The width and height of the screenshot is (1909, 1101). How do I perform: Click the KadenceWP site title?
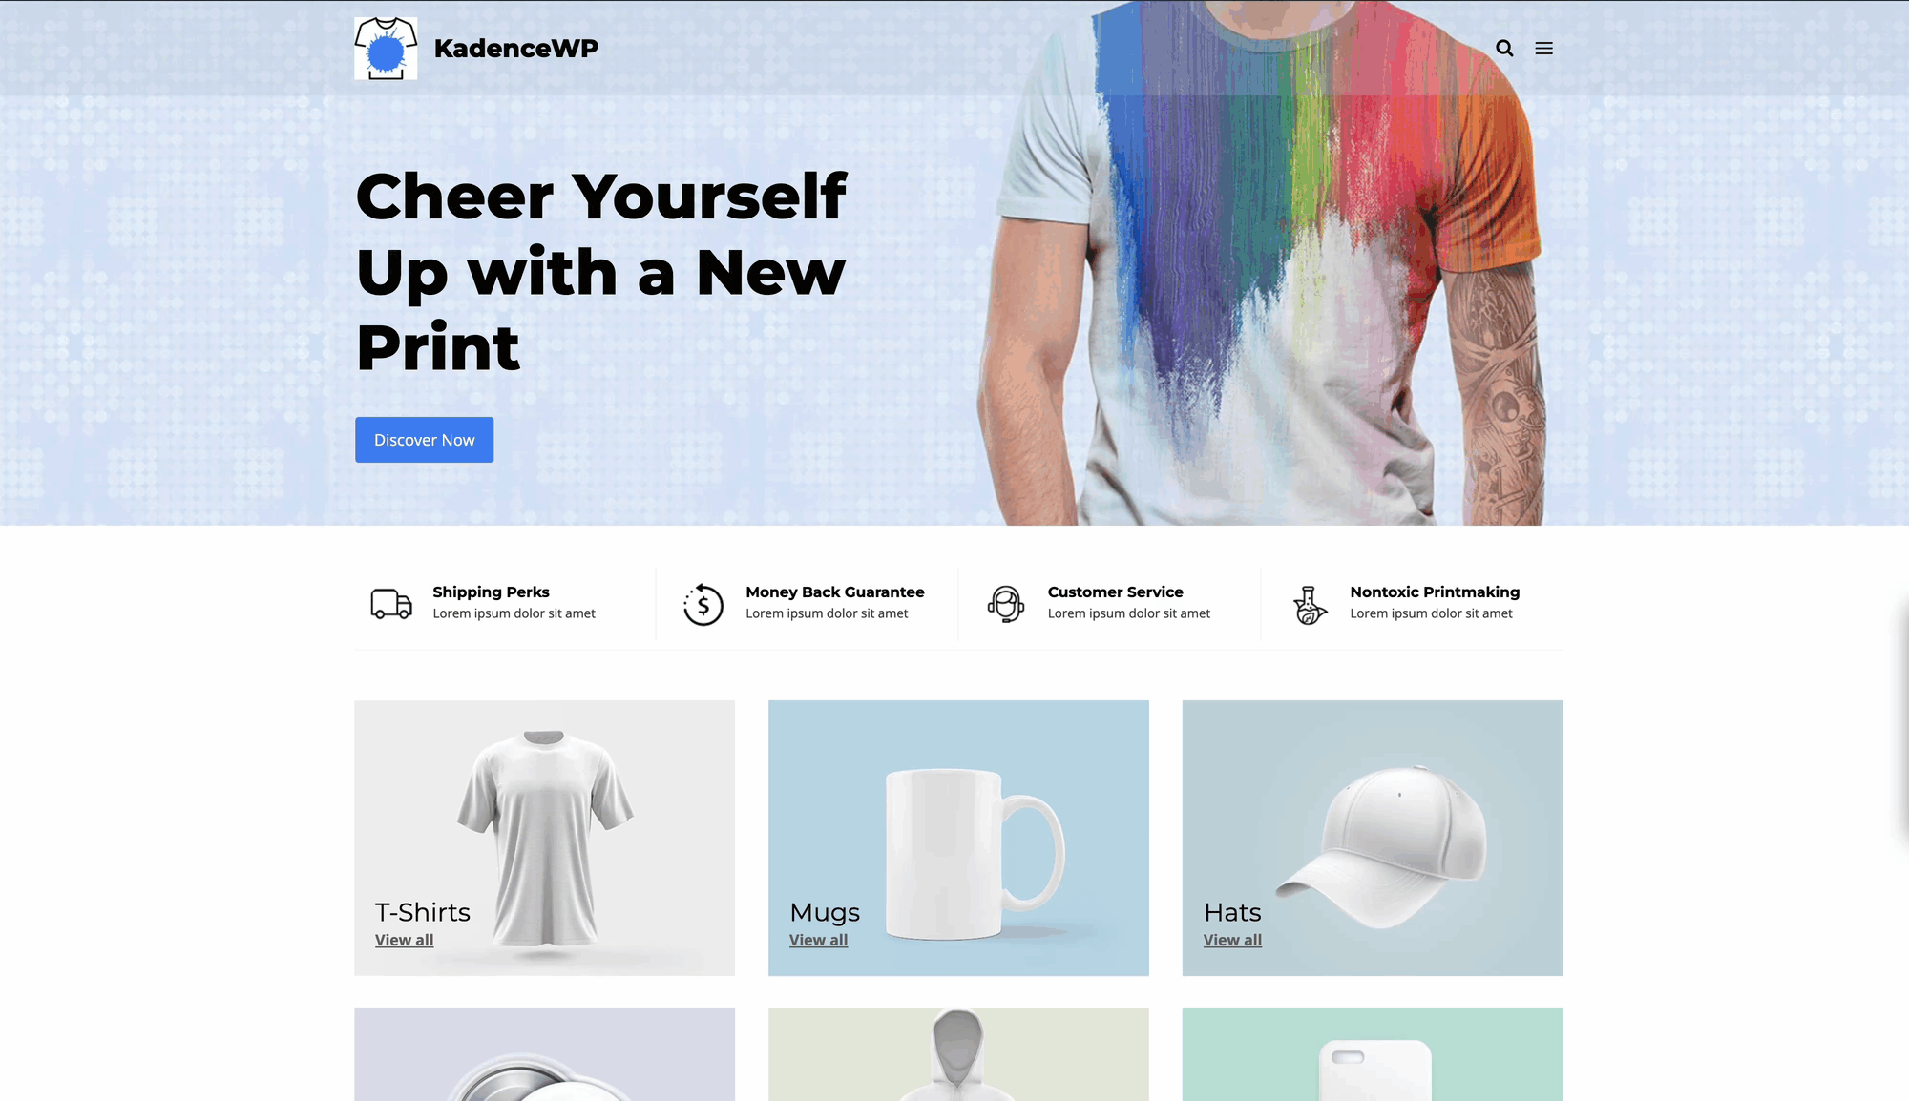point(515,49)
